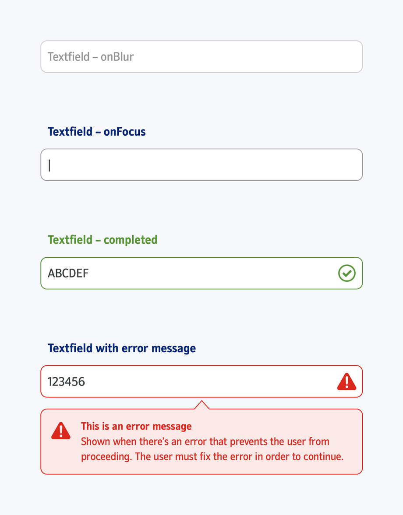Click the "Textfield with error message" label
The height and width of the screenshot is (515, 403).
(121, 348)
